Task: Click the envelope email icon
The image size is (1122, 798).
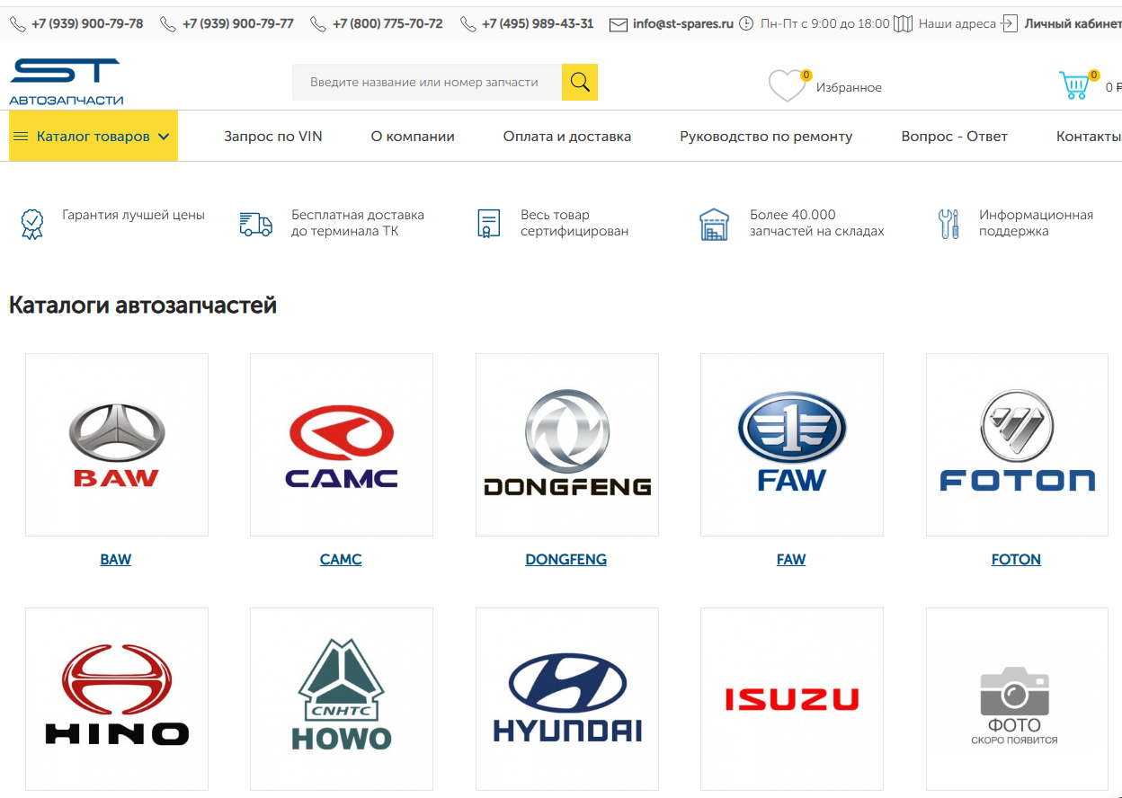Action: (619, 24)
